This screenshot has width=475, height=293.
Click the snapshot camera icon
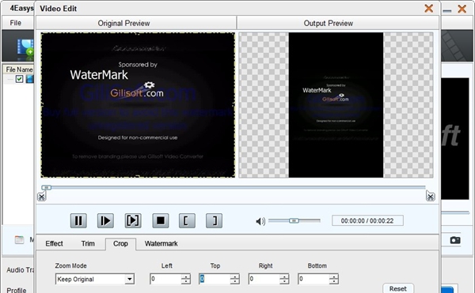coord(455,240)
